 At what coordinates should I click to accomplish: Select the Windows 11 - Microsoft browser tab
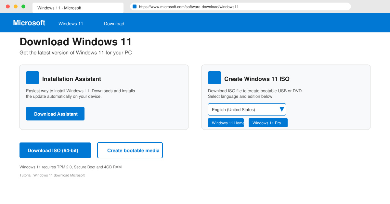78,8
